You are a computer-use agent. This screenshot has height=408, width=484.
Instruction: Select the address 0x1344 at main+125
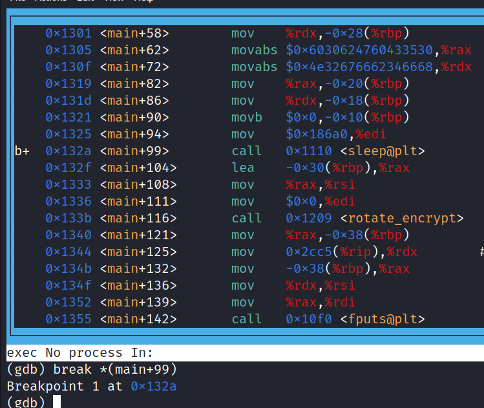tap(68, 252)
